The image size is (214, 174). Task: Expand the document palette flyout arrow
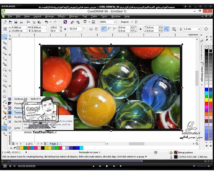[11, 148]
